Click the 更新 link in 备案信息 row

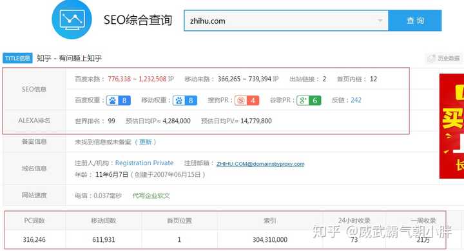[x=145, y=142]
